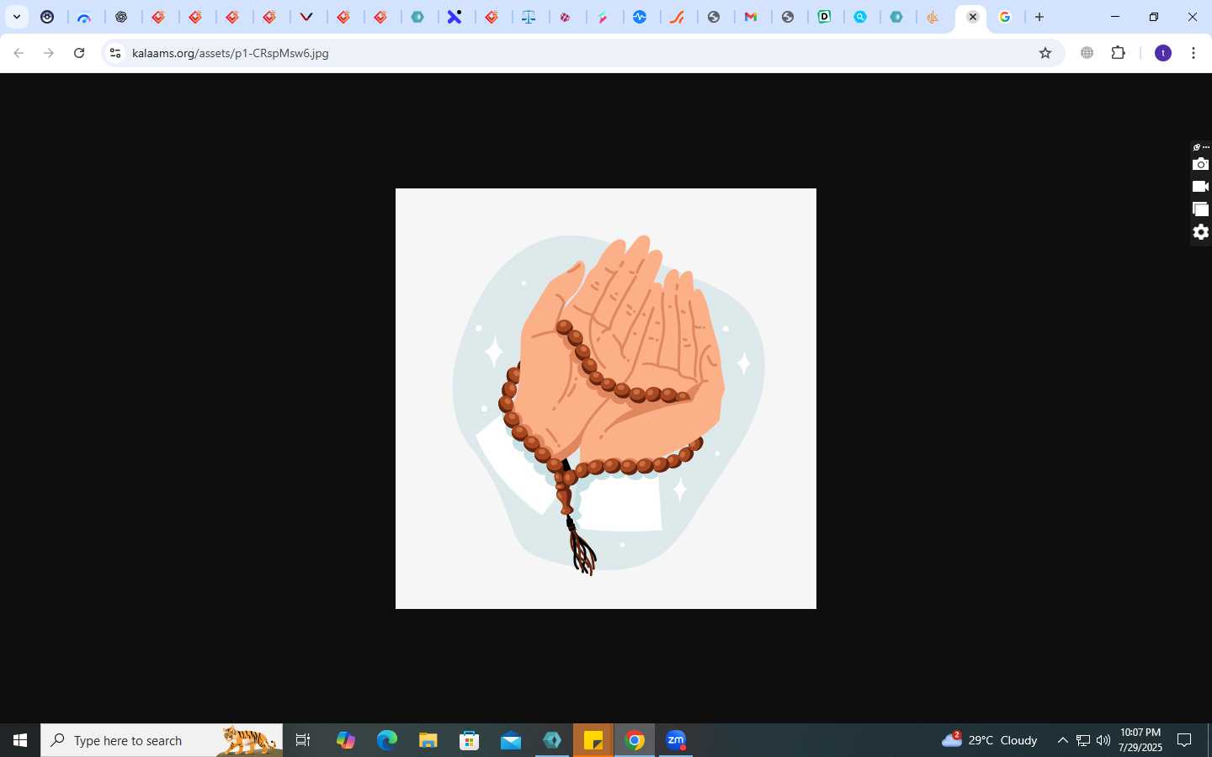Click the grey globe extension icon
The height and width of the screenshot is (757, 1212).
[1087, 53]
